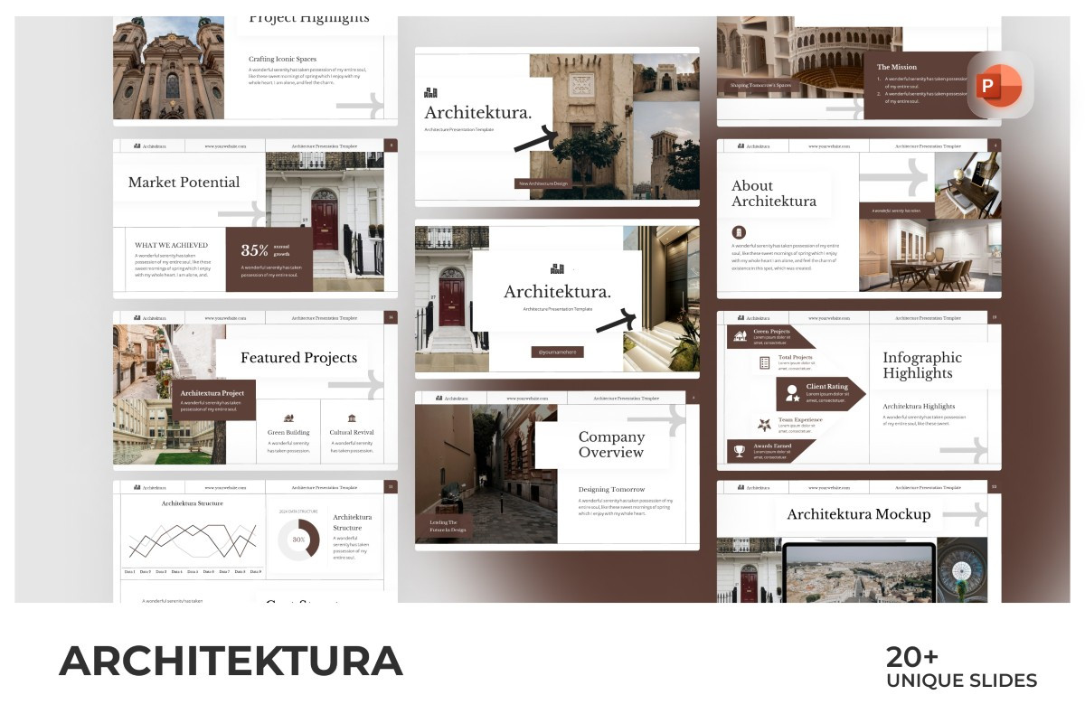Click the 30% donut chart
Image resolution: width=1085 pixels, height=723 pixels.
point(298,539)
